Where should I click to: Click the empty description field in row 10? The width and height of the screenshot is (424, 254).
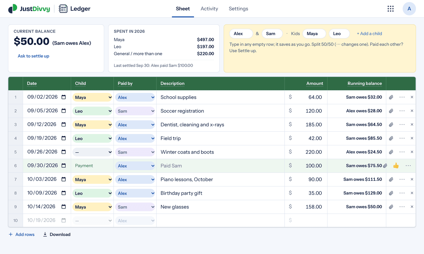[220, 221]
